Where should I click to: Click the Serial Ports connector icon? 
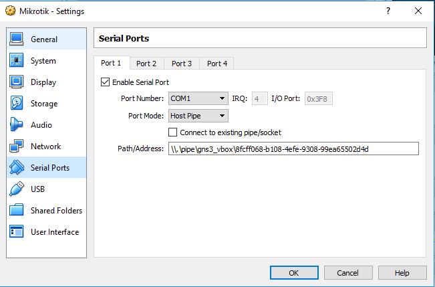(x=16, y=167)
